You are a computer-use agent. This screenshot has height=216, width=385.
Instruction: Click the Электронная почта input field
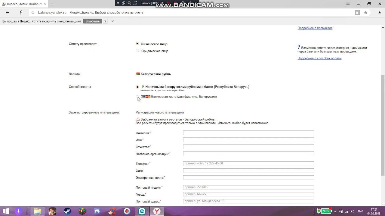click(x=248, y=178)
